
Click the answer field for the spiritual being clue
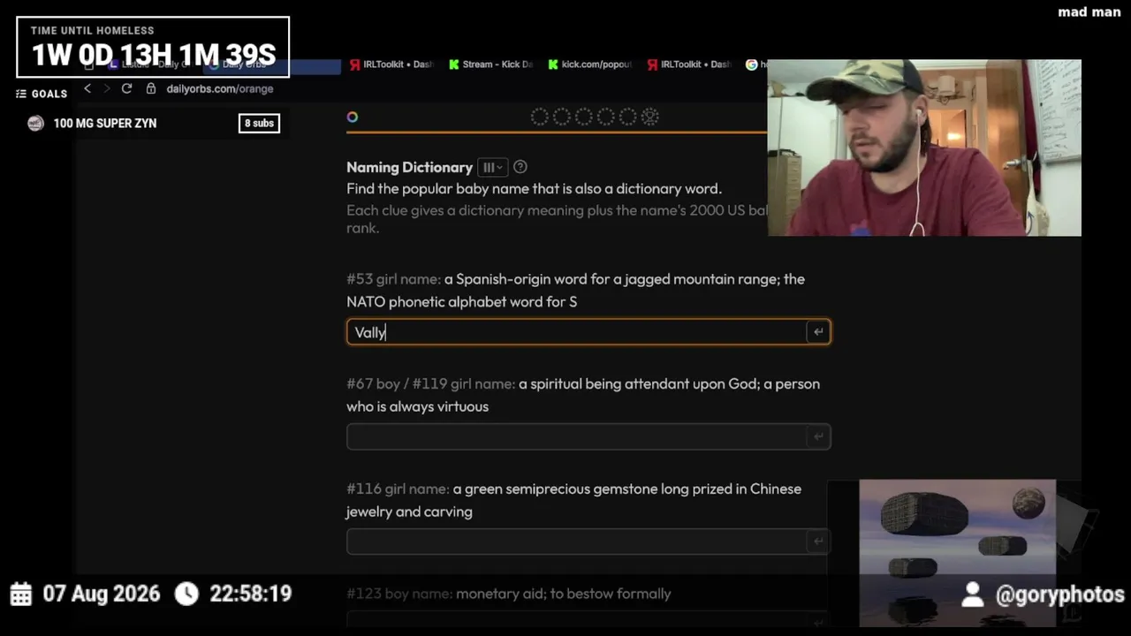click(x=588, y=436)
